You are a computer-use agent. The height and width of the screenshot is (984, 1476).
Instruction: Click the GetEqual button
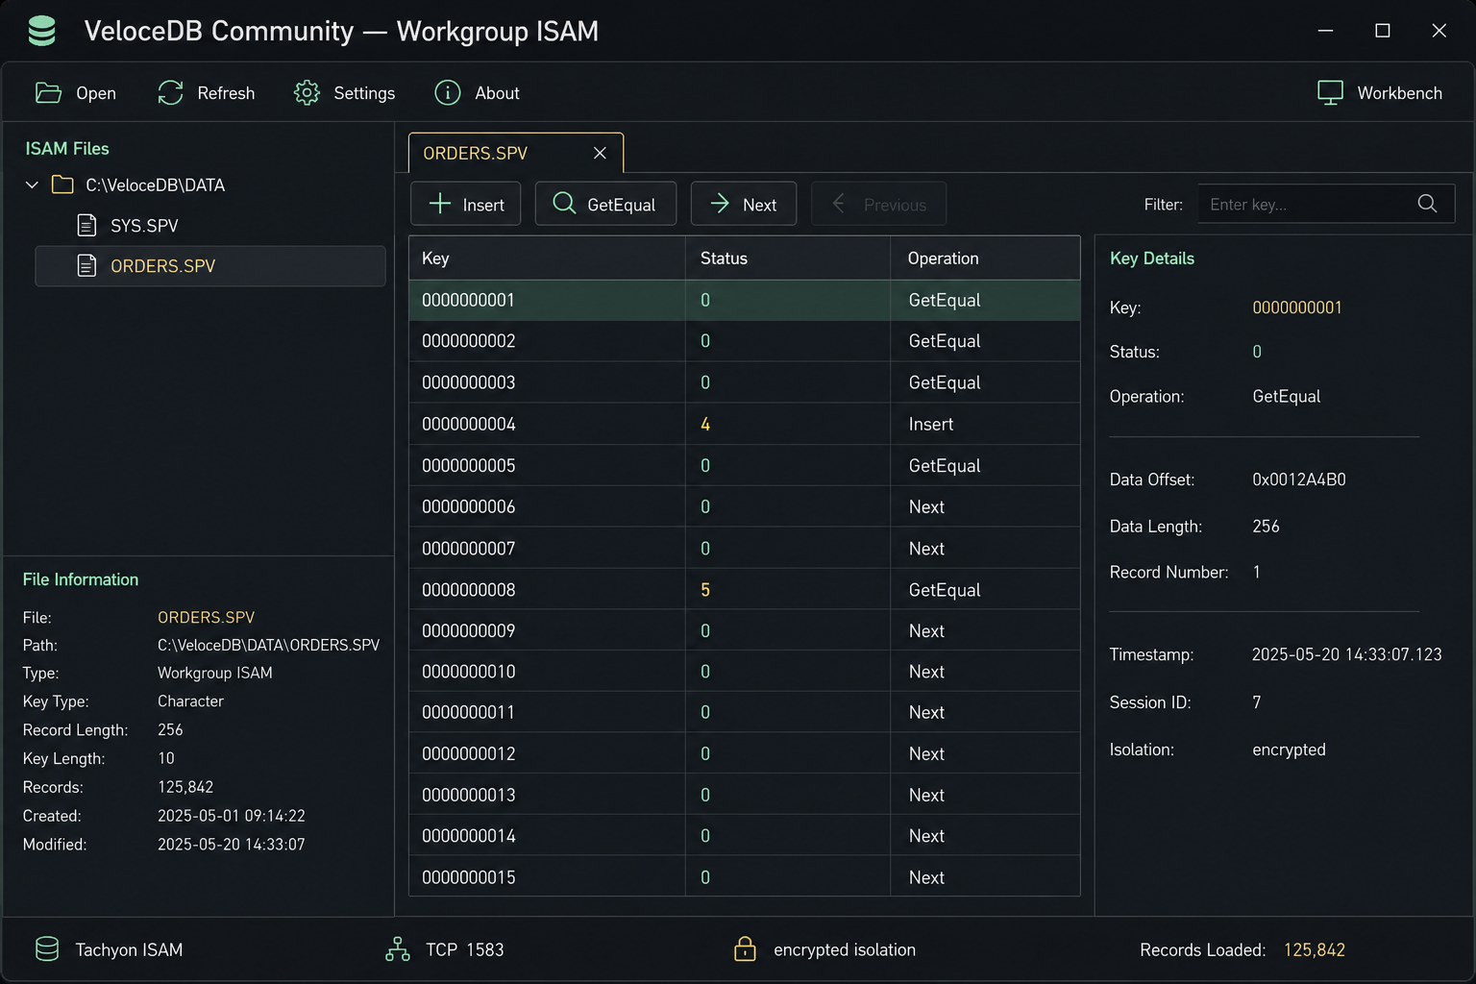605,204
